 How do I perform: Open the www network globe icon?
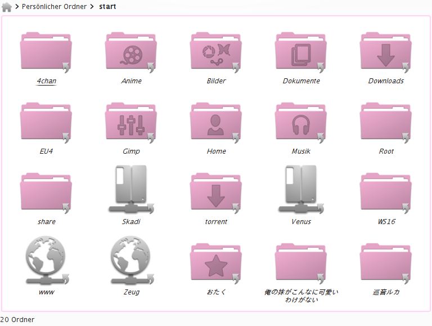[x=46, y=260]
